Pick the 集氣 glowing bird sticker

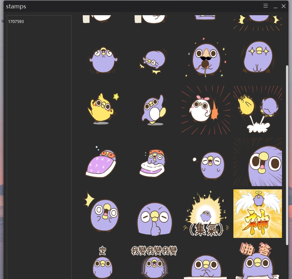(x=206, y=214)
